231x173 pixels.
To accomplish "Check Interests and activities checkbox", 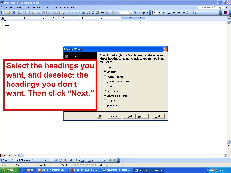I will click(105, 81).
